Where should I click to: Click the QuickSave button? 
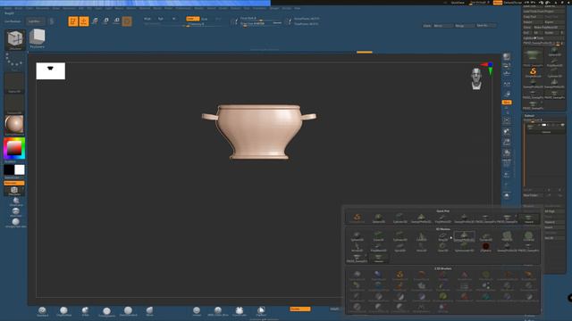(458, 3)
